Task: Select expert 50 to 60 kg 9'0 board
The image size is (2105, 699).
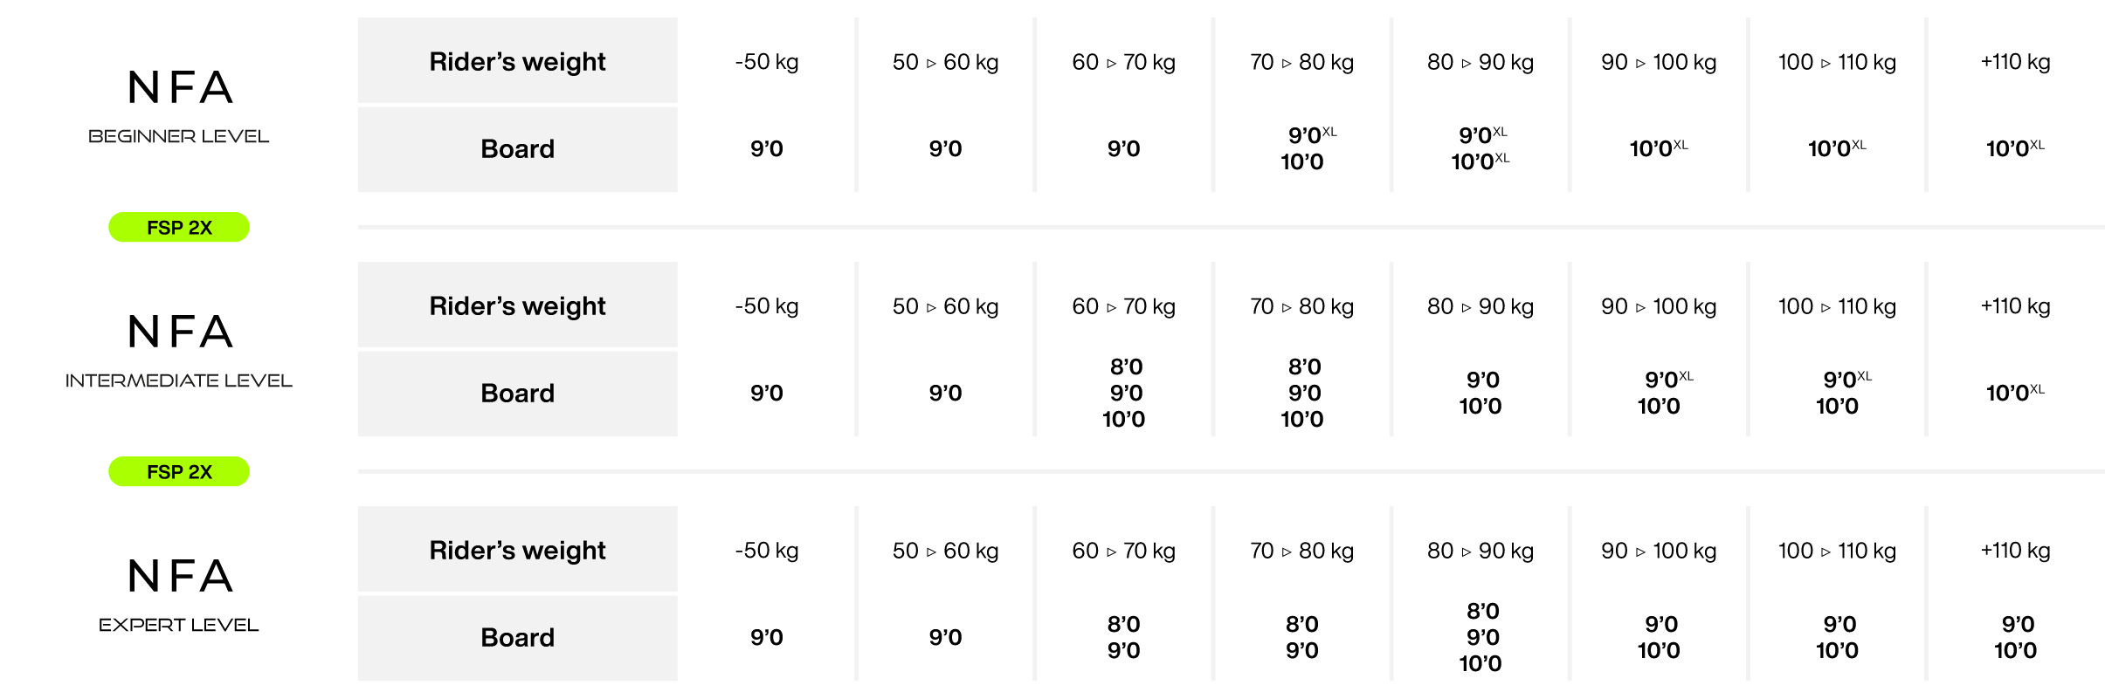Action: point(945,637)
